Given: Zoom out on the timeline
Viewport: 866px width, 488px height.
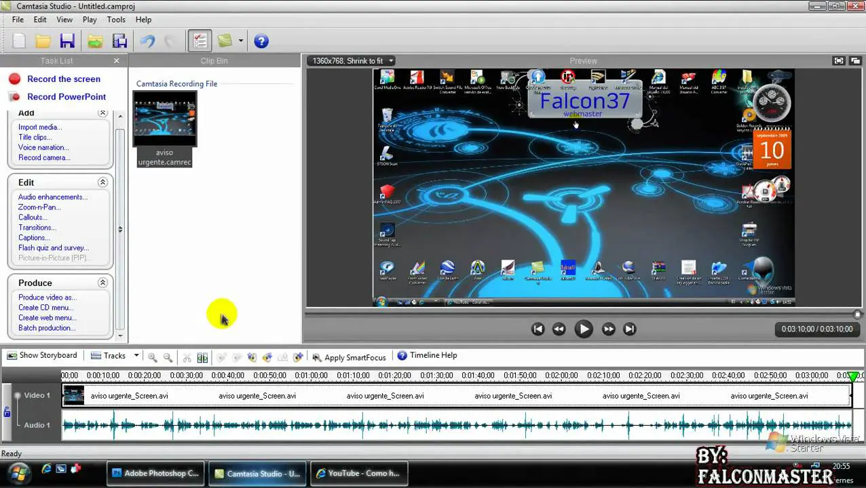Looking at the screenshot, I should tap(168, 357).
